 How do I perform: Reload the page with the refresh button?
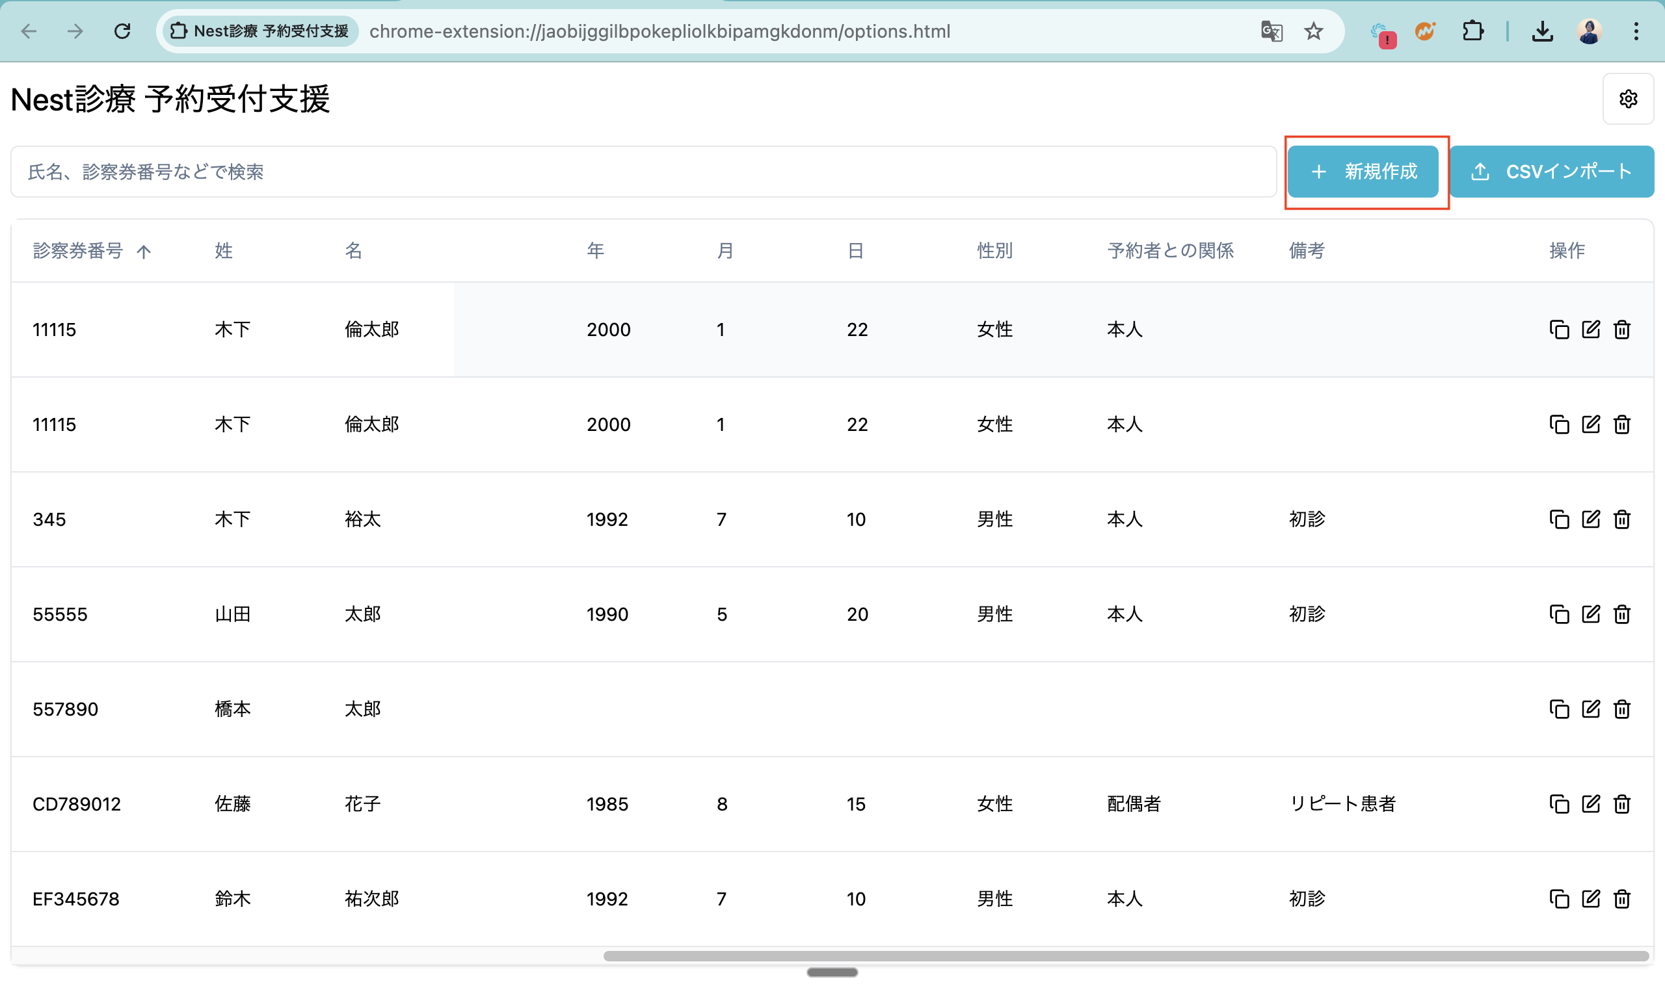[x=122, y=31]
